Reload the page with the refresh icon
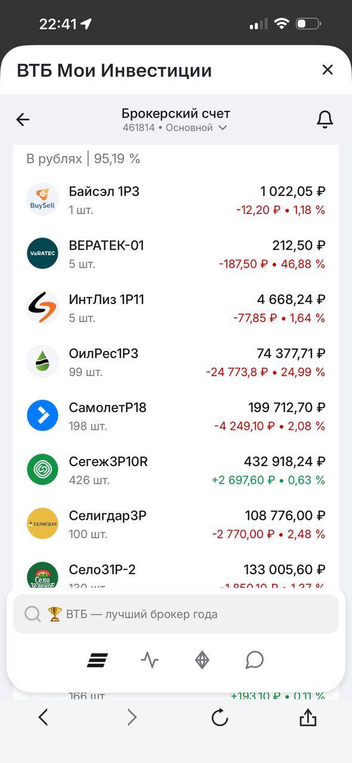Viewport: 352px width, 763px height. (x=220, y=718)
